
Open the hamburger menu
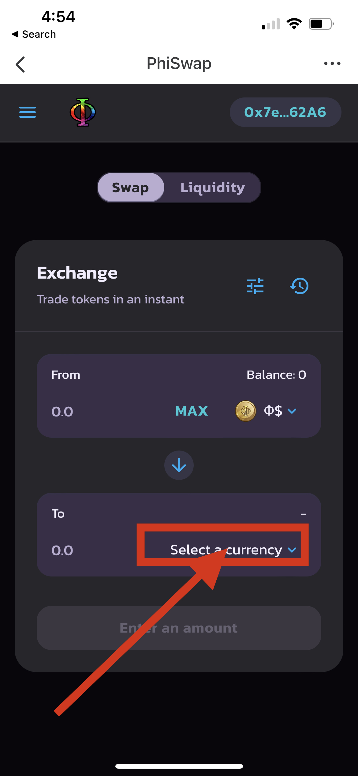point(28,112)
